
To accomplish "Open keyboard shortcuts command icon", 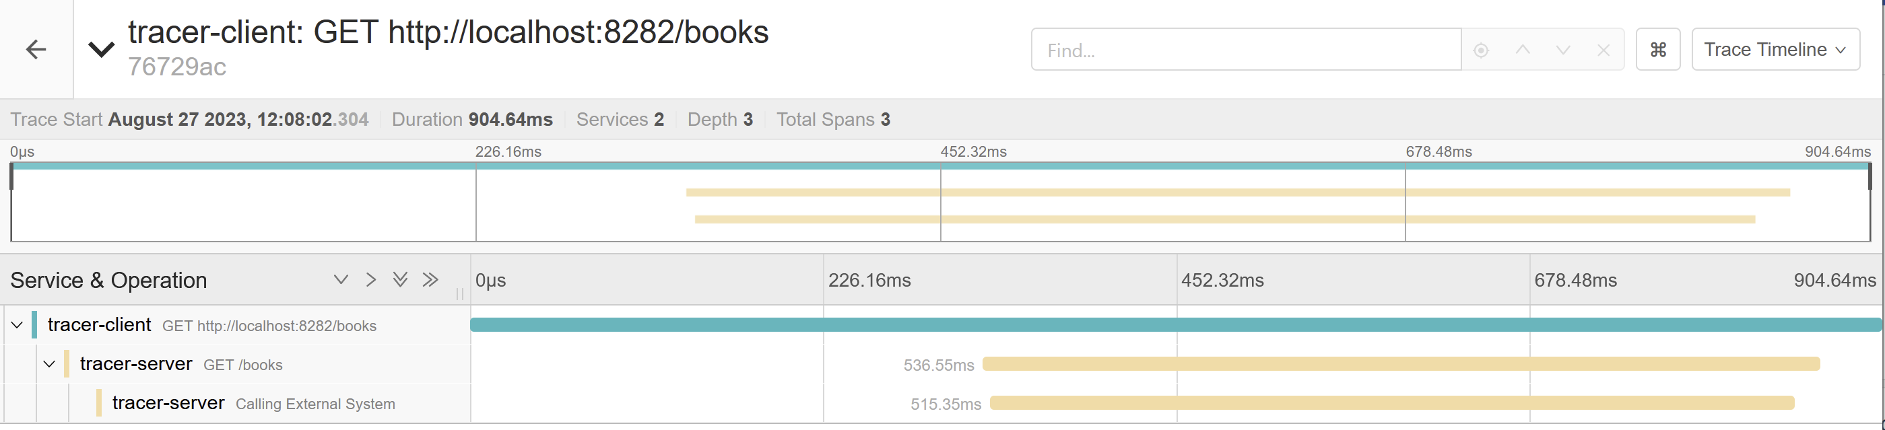I will point(1657,50).
